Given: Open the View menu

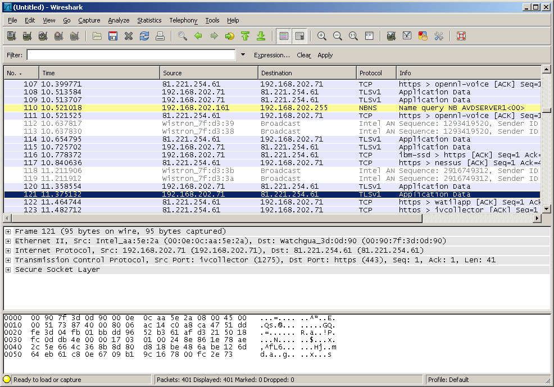Looking at the screenshot, I should coord(49,20).
